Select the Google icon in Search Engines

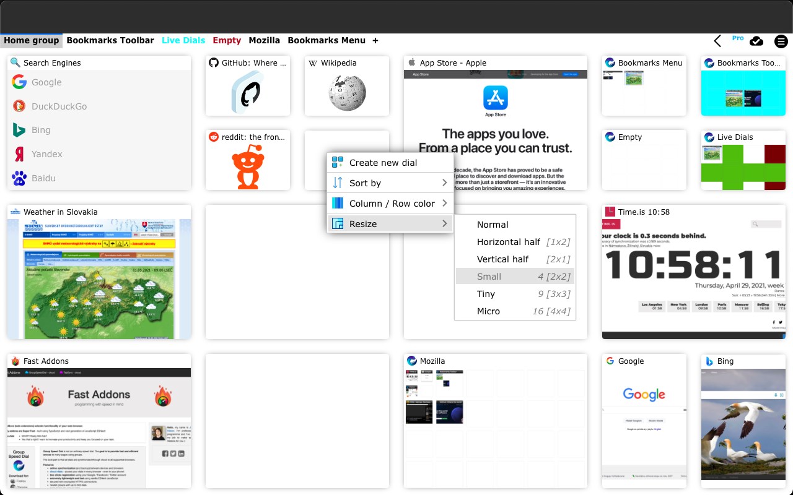[19, 82]
